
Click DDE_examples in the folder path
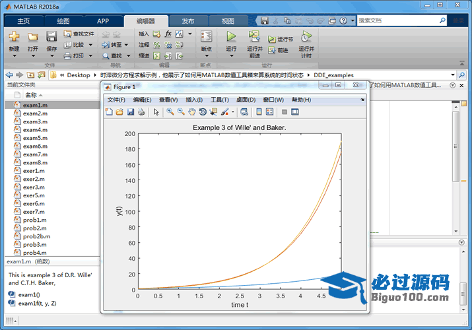pyautogui.click(x=333, y=75)
